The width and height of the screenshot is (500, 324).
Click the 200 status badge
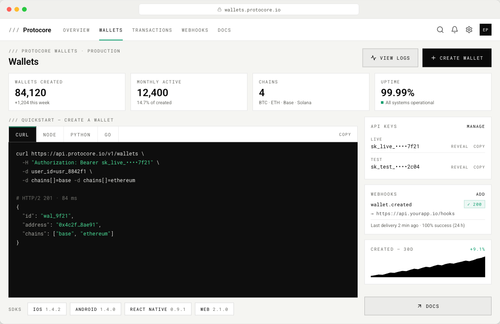[475, 204]
